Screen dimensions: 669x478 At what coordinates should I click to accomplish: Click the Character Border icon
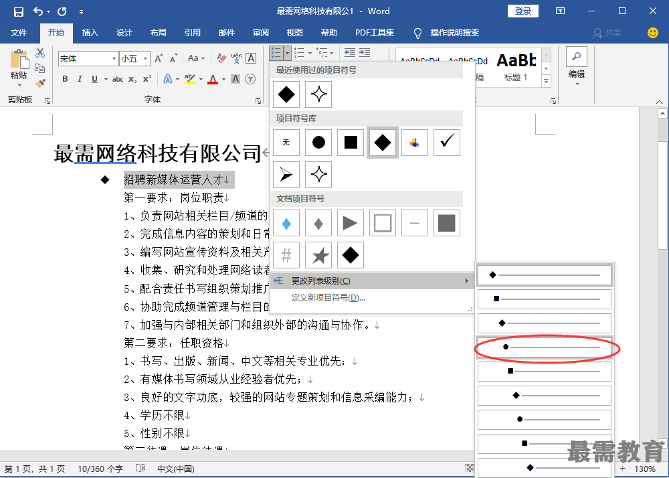point(251,58)
